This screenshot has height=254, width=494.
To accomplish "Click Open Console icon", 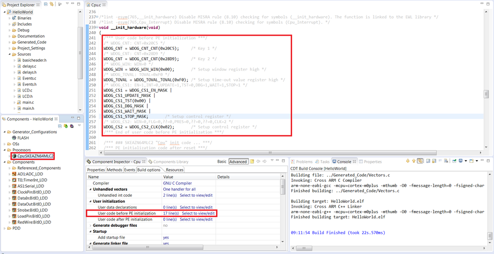I will [x=471, y=161].
